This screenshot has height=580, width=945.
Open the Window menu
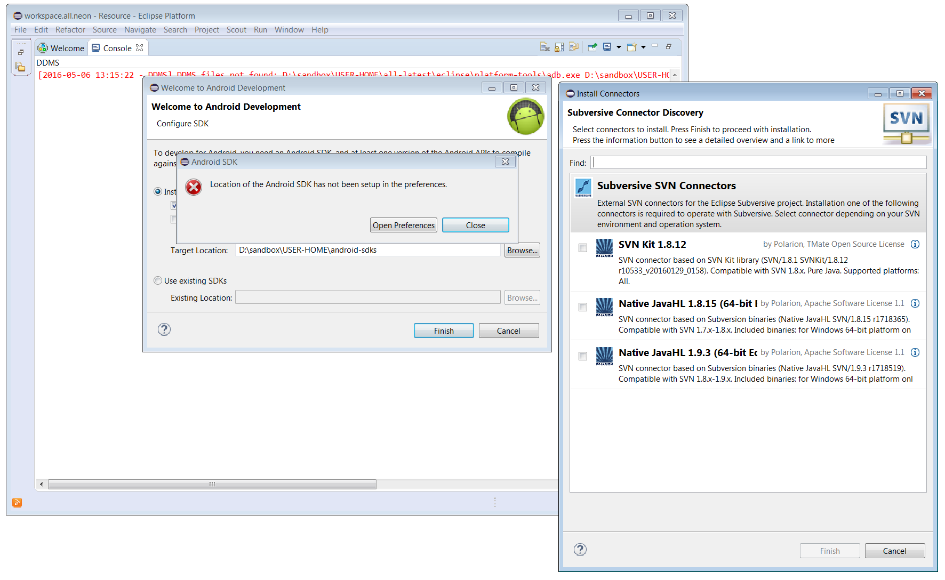289,30
